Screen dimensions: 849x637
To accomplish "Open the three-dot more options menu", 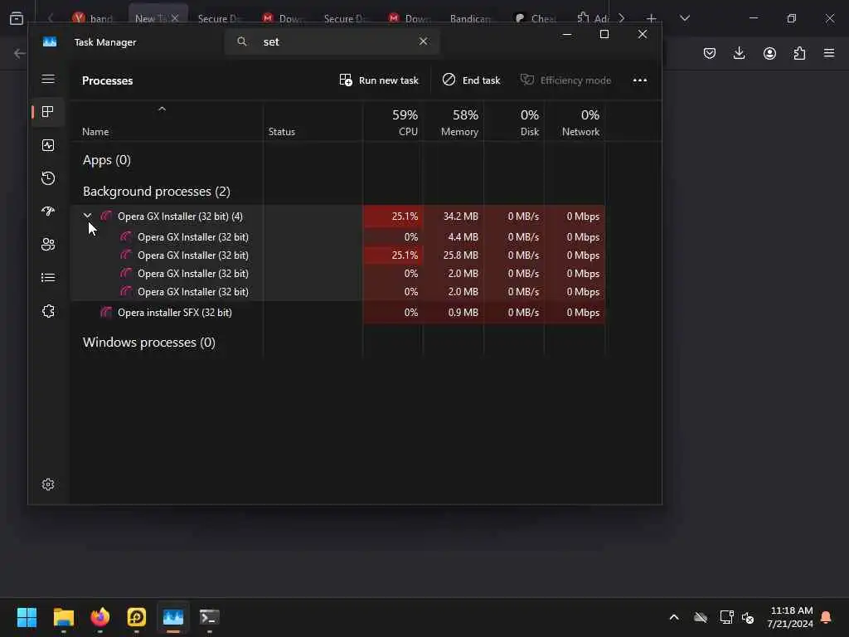I will click(639, 80).
